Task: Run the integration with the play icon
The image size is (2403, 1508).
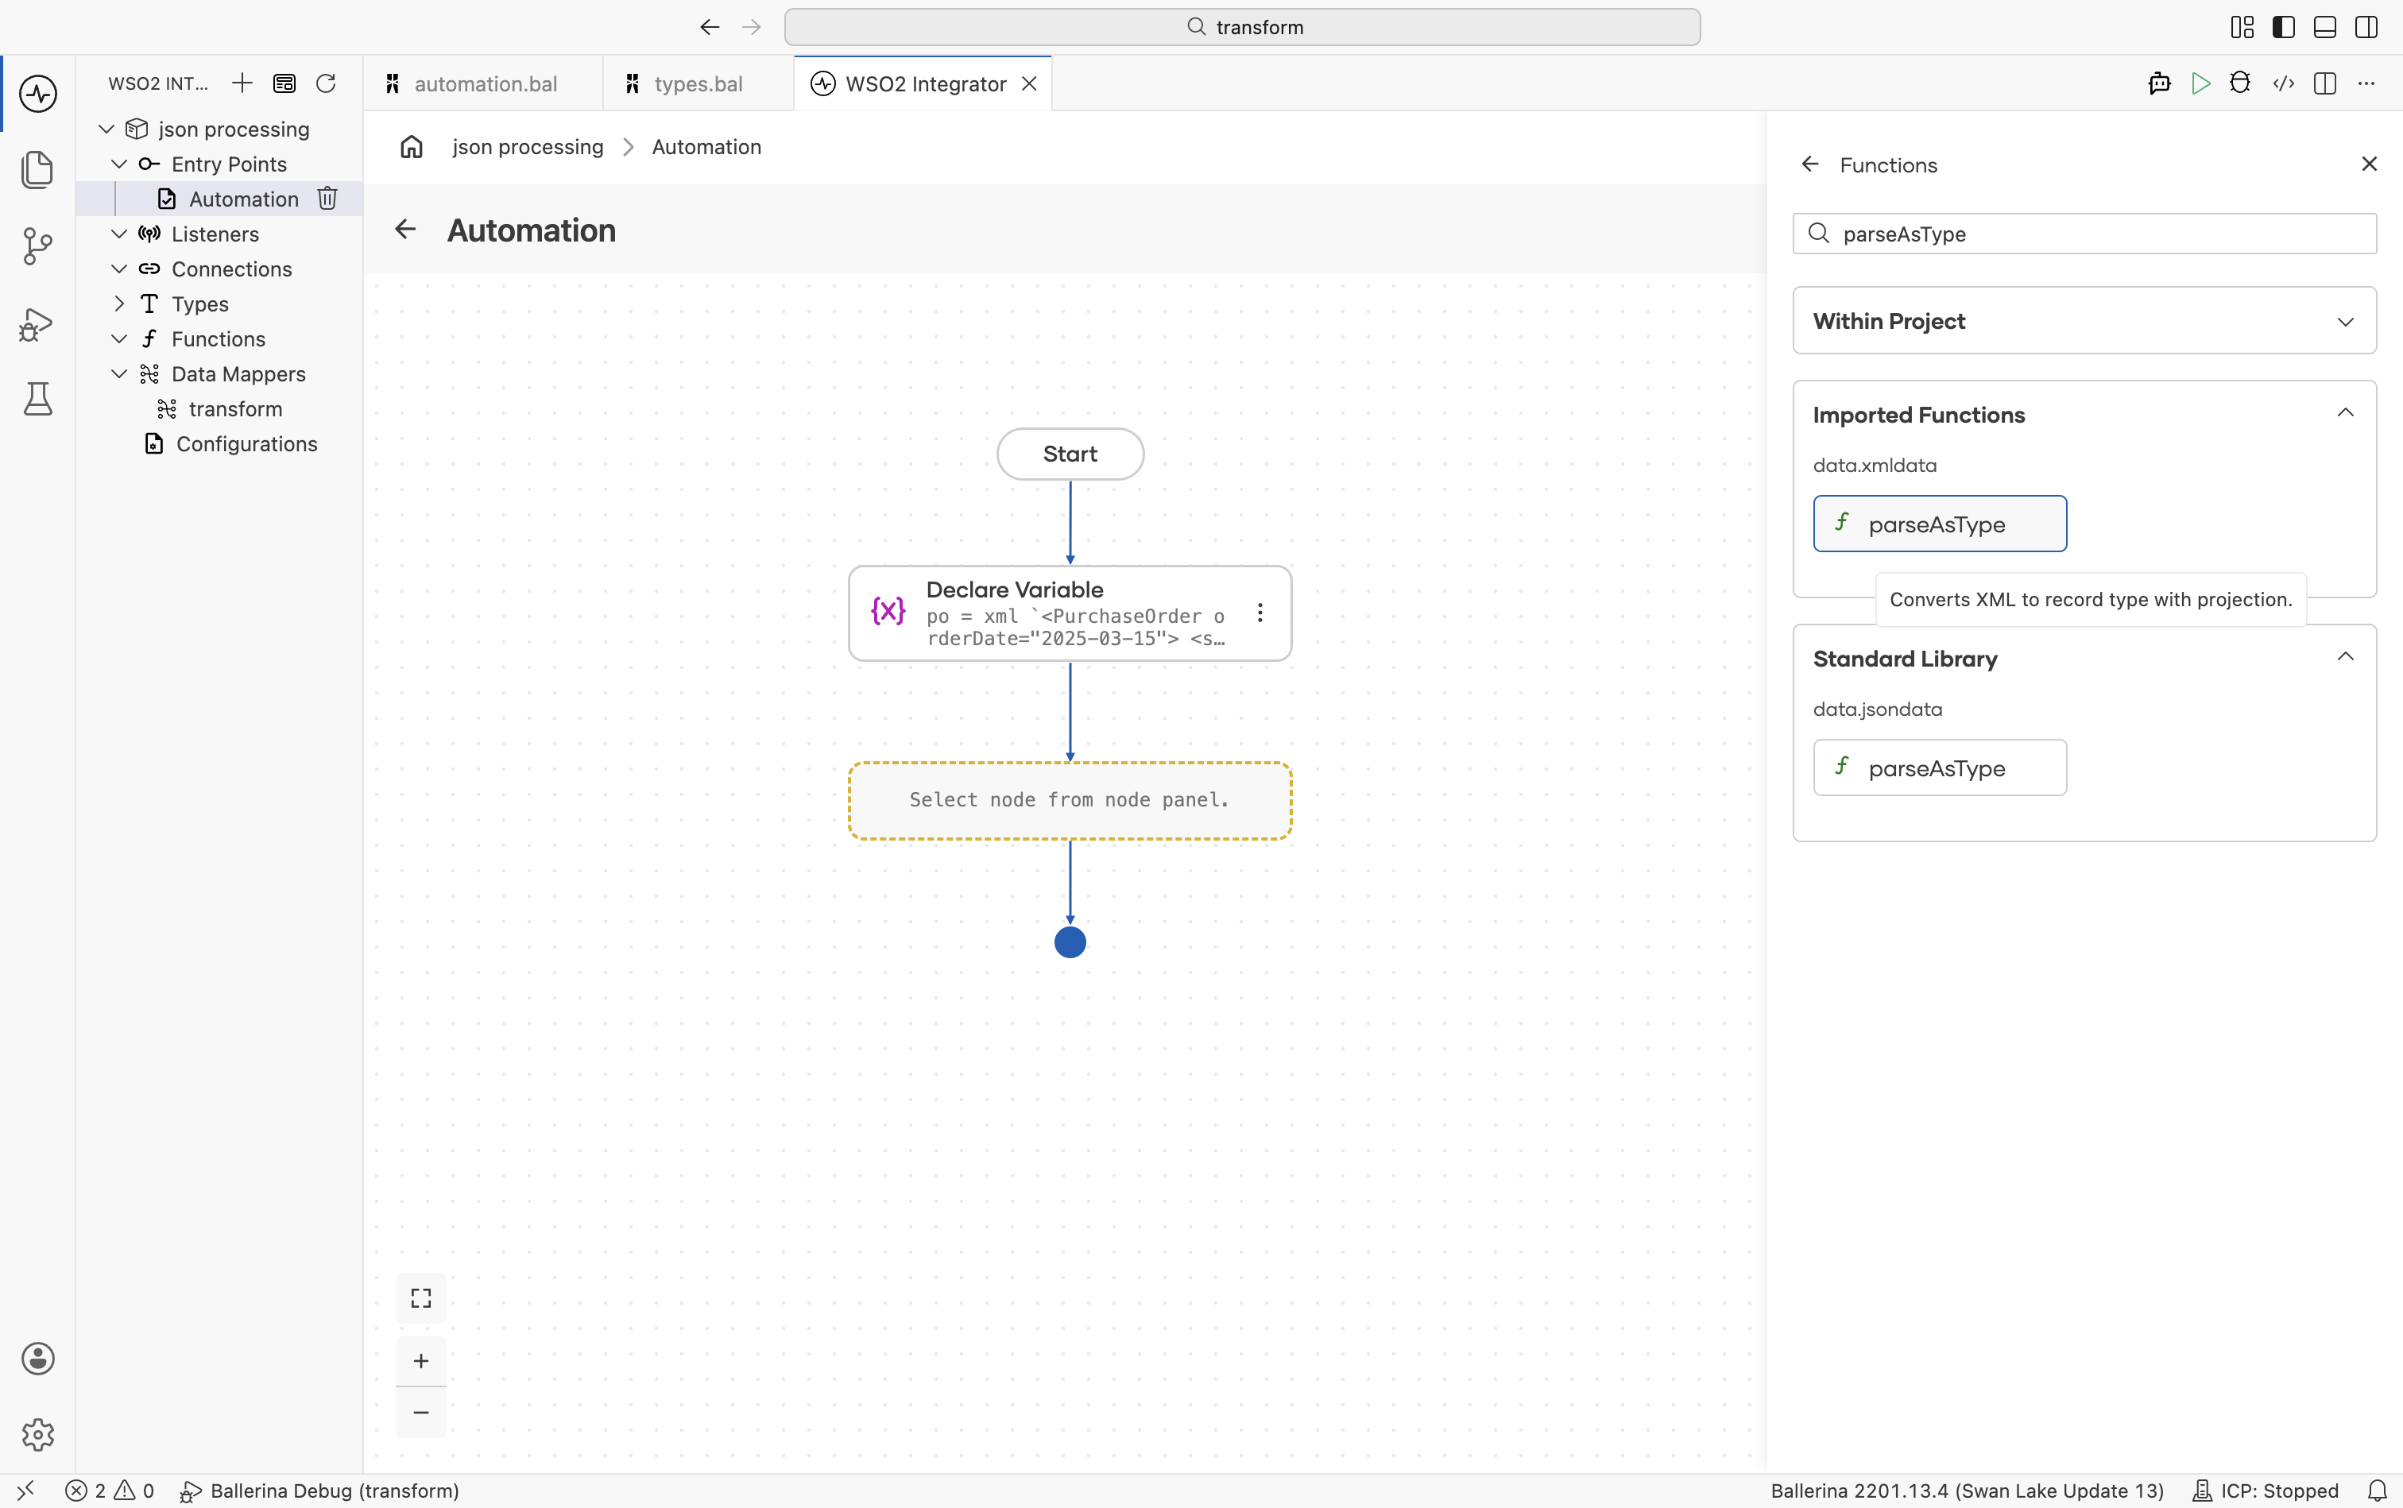Action: point(2200,83)
